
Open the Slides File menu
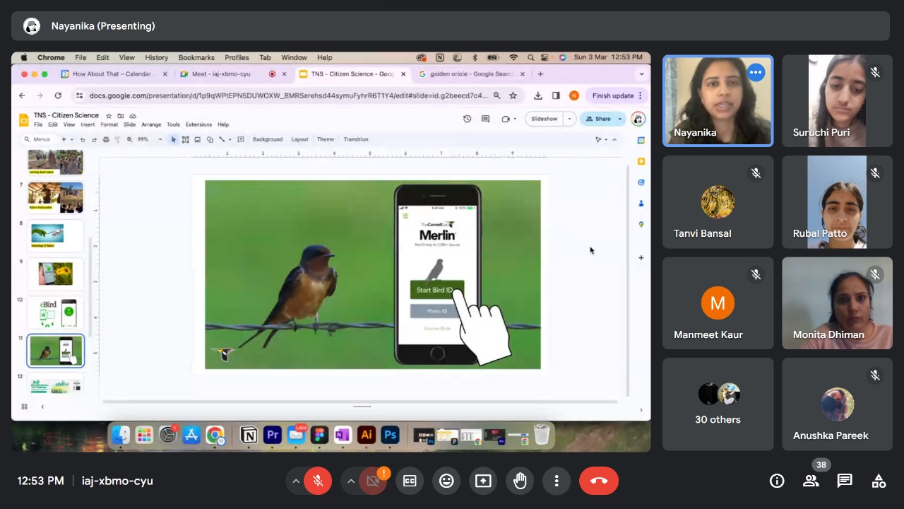[x=38, y=124]
